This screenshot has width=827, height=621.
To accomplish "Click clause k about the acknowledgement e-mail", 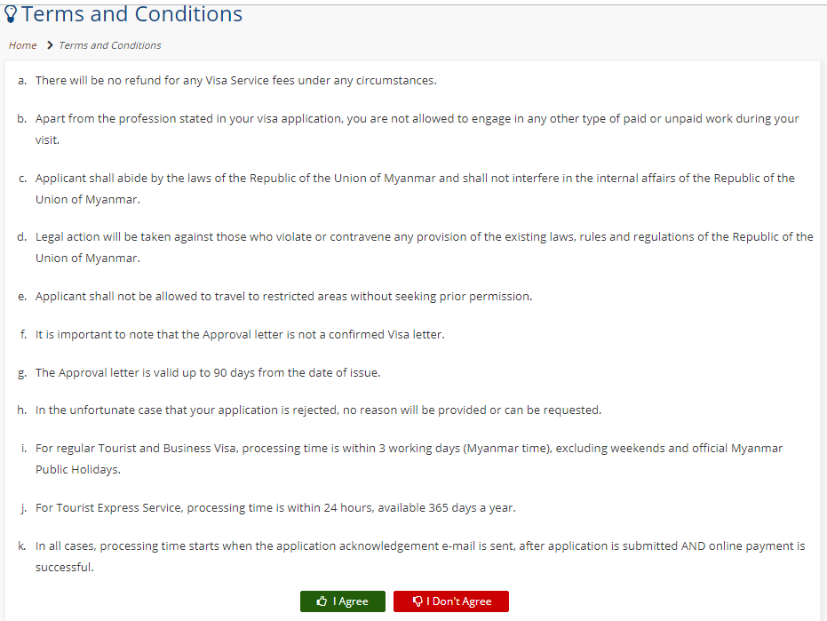I will tap(420, 556).
